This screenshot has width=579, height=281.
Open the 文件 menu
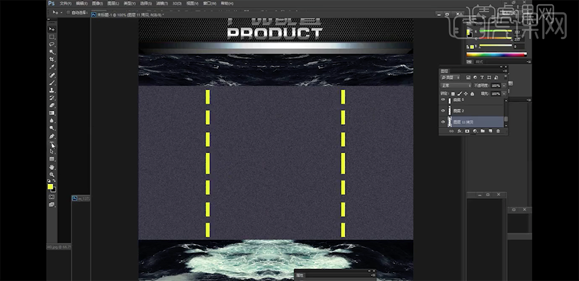pos(66,4)
